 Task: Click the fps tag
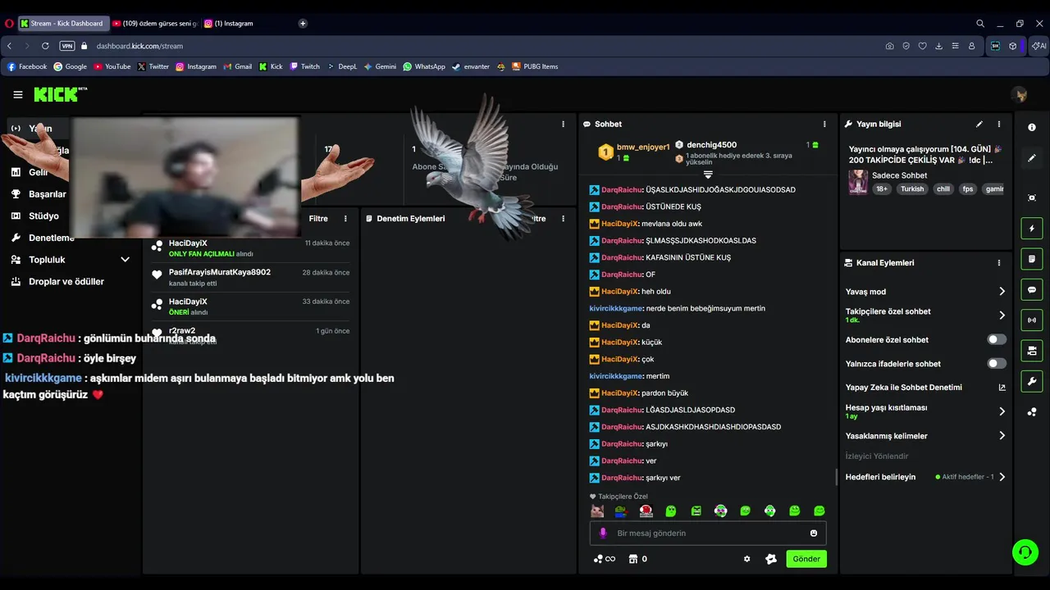(x=968, y=189)
